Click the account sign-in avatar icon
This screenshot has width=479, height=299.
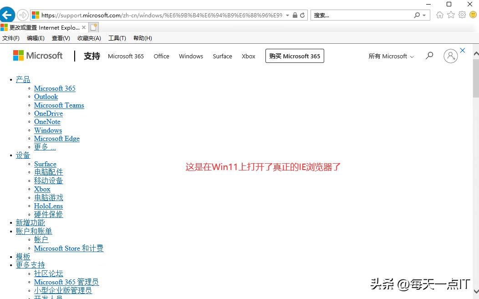coord(450,56)
